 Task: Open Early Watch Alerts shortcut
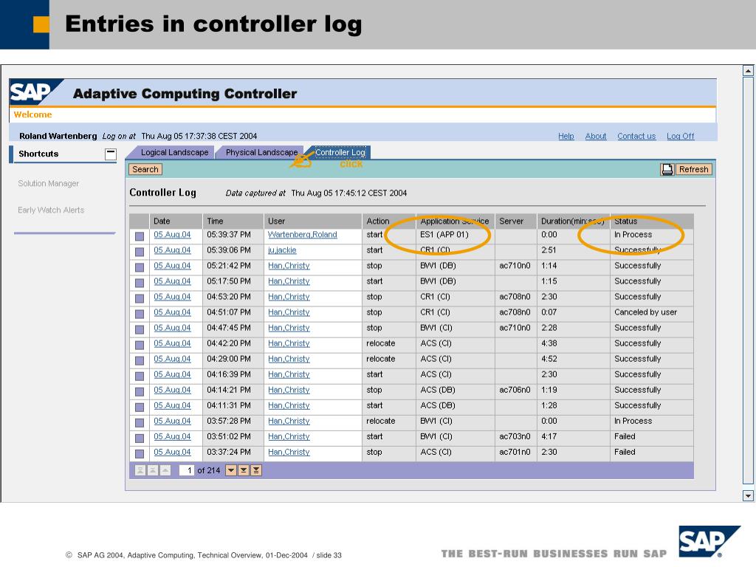[x=51, y=210]
